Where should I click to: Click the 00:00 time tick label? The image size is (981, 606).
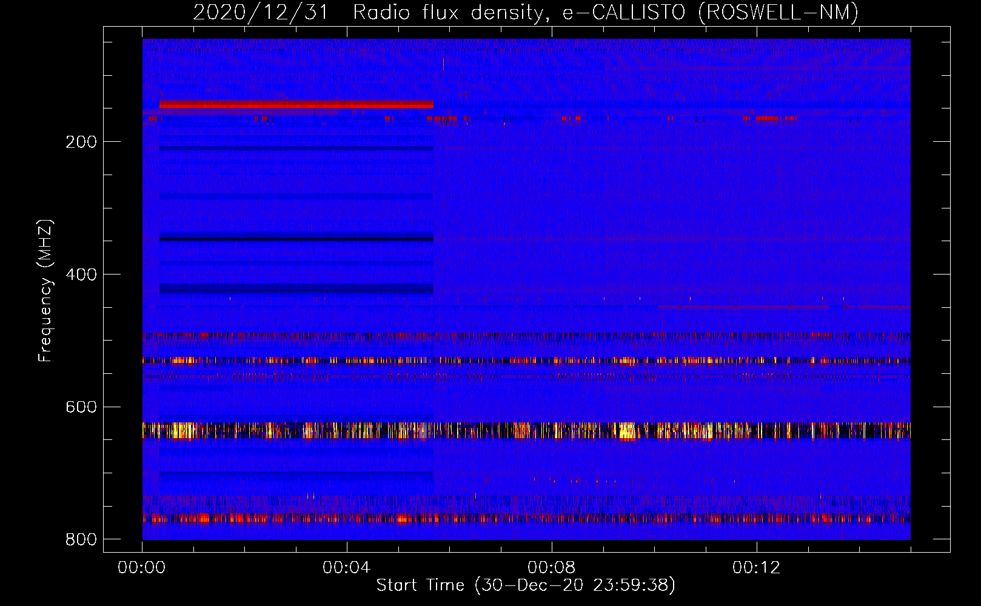coord(142,568)
